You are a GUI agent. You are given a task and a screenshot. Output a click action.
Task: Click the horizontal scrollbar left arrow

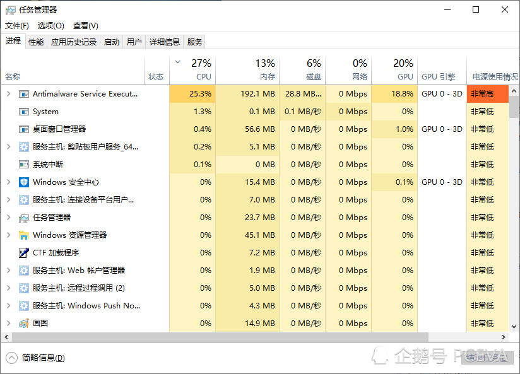point(6,337)
